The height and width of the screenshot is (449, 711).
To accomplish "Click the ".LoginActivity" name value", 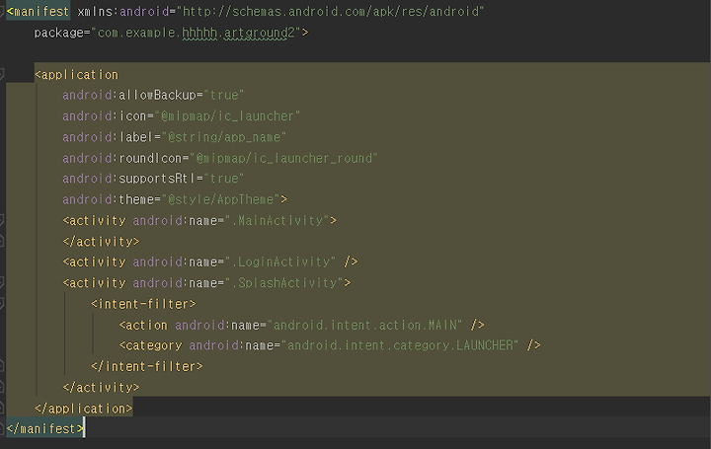I will 280,262.
